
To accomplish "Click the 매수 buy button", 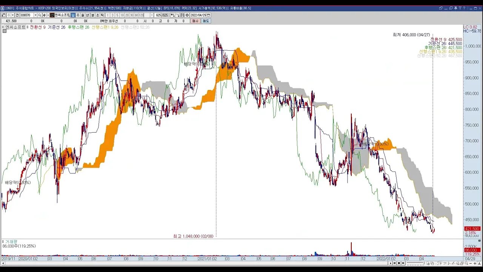I will 196,21.
